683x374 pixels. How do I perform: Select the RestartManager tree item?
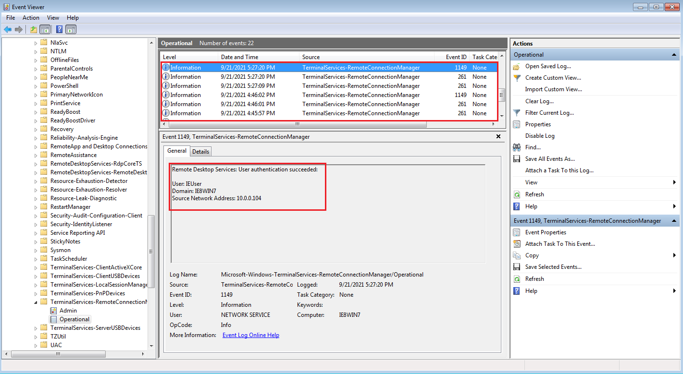pyautogui.click(x=70, y=207)
